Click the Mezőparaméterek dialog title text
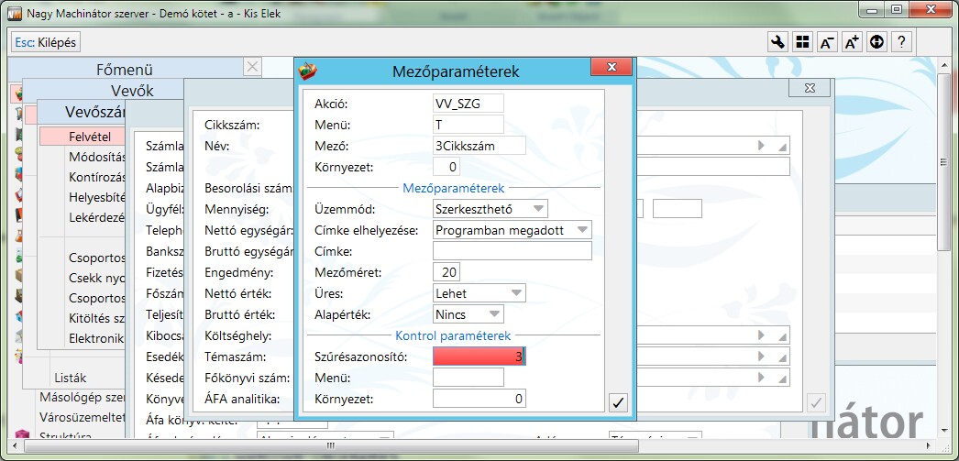The height and width of the screenshot is (461, 959). pyautogui.click(x=456, y=71)
